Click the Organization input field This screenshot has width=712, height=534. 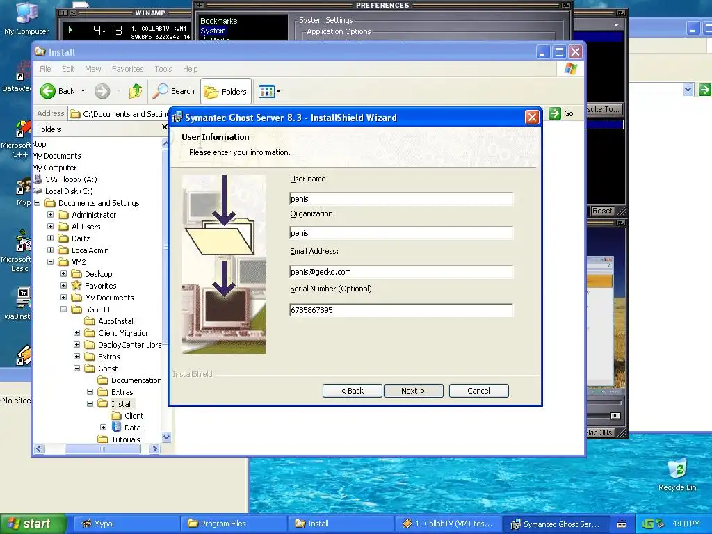click(x=401, y=233)
